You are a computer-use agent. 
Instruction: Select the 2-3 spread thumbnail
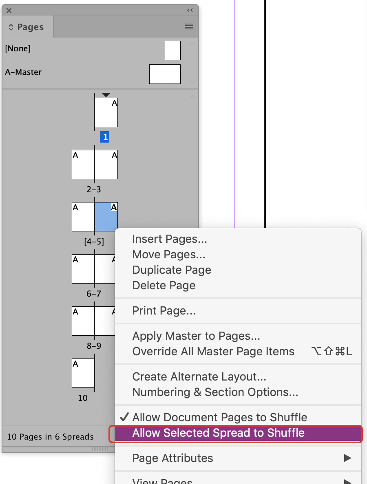(x=94, y=164)
